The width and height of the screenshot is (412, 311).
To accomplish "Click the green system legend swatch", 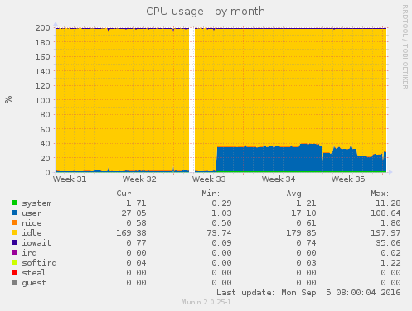I will (14, 203).
